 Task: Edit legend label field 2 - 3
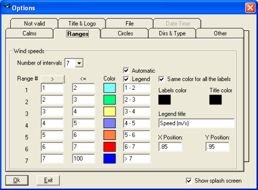click(x=137, y=100)
